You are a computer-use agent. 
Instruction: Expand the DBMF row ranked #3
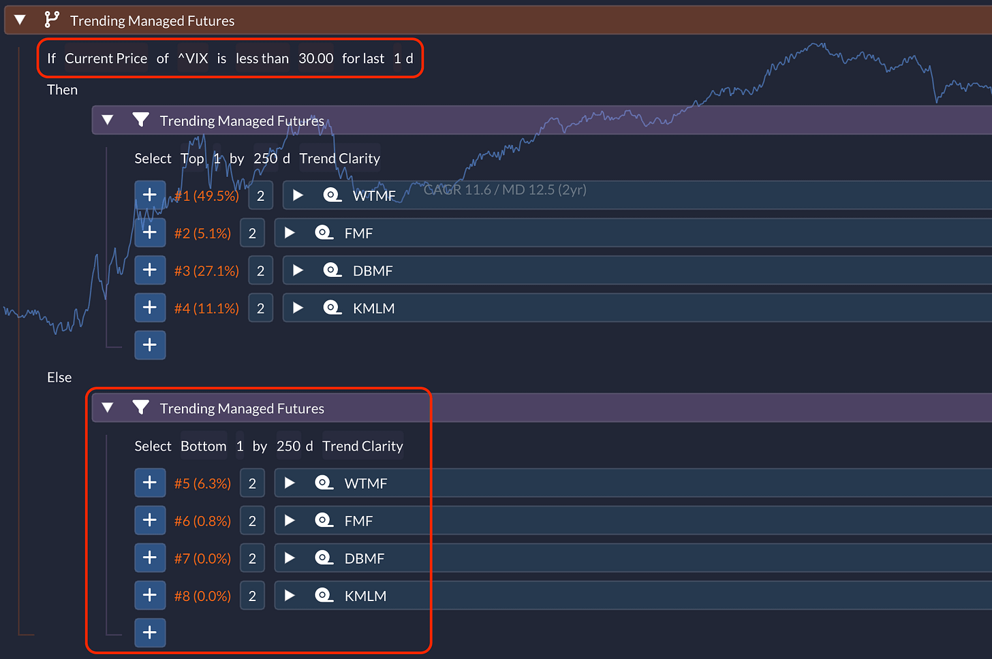[x=298, y=270]
